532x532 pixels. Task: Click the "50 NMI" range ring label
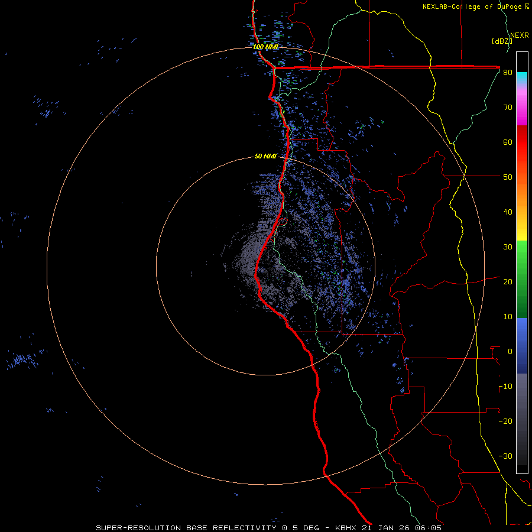pyautogui.click(x=265, y=157)
